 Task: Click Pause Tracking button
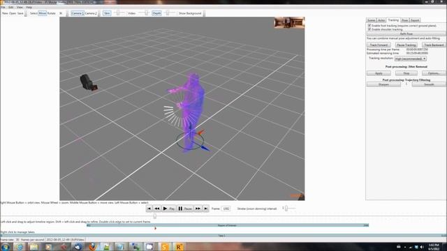pos(406,45)
